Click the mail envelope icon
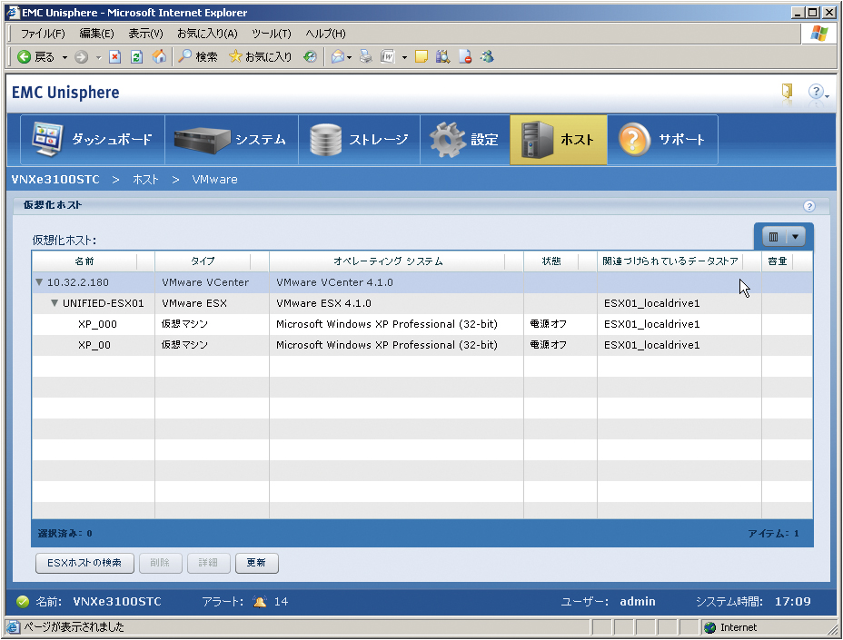The width and height of the screenshot is (843, 640). pos(338,56)
